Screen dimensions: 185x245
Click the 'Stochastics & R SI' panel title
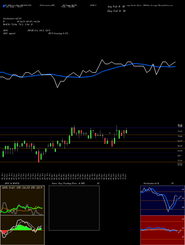coord(158,183)
